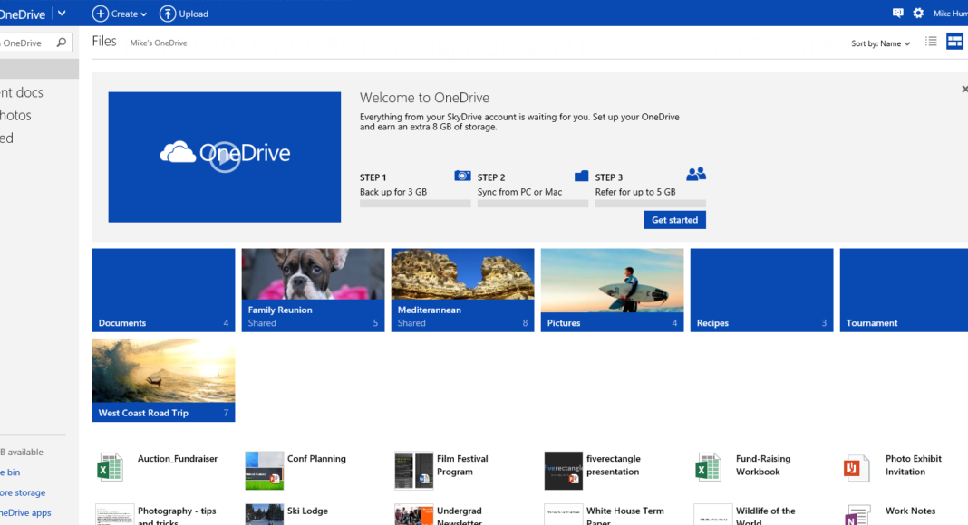Open the messaging chat icon
Screen dimensions: 968x525
897,14
